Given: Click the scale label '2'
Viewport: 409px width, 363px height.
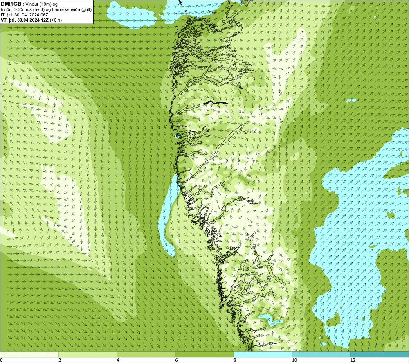Looking at the screenshot, I should click(60, 360).
